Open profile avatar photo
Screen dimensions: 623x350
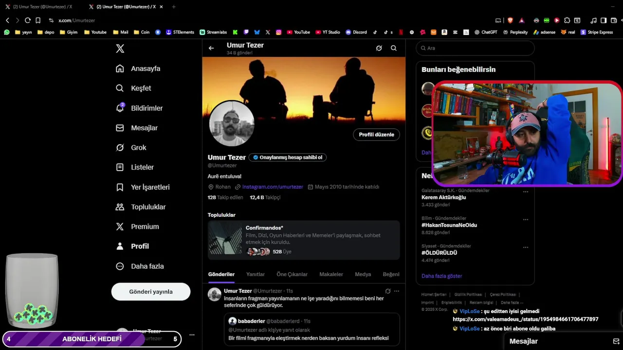[232, 123]
